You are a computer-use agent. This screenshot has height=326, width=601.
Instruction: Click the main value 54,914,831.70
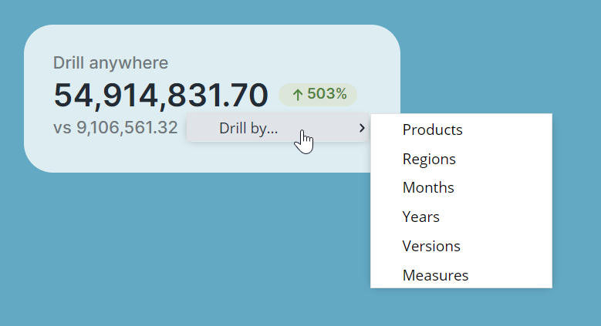click(160, 95)
